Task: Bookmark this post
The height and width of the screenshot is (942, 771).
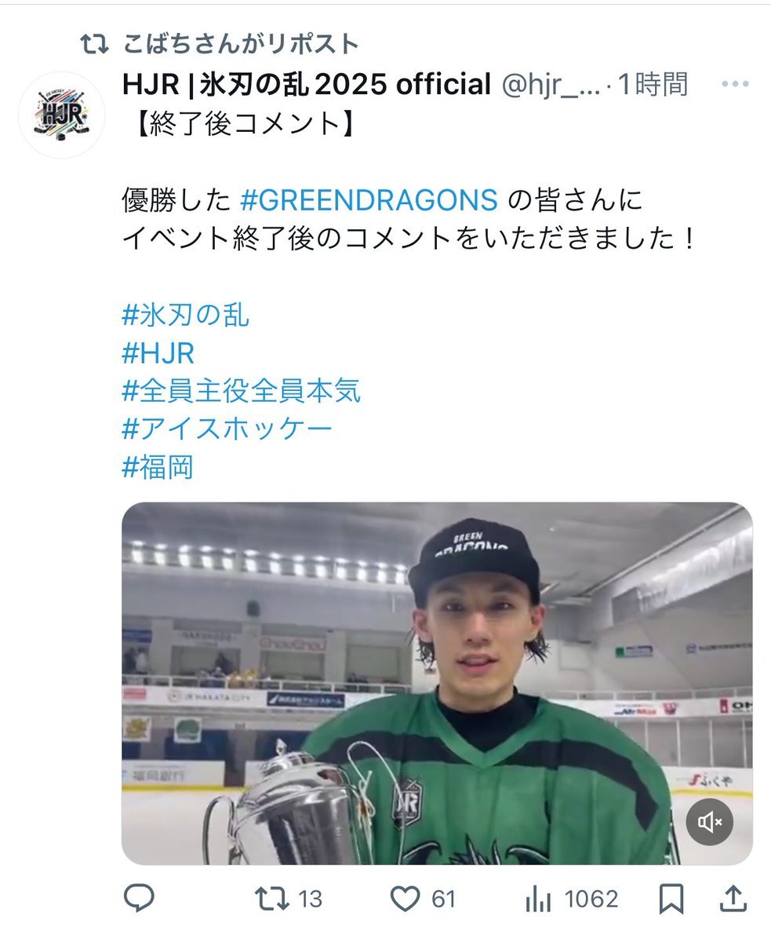Action: (x=671, y=899)
